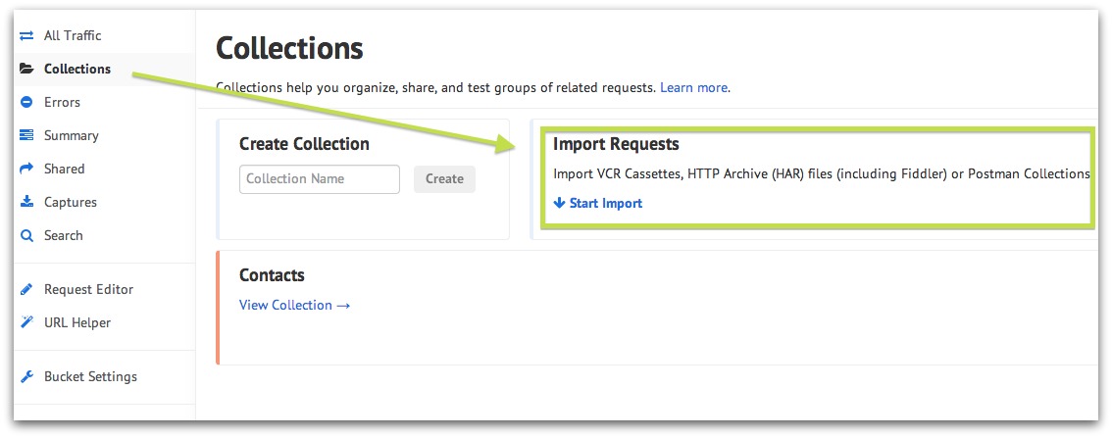Select the Errors circle icon

pyautogui.click(x=26, y=102)
